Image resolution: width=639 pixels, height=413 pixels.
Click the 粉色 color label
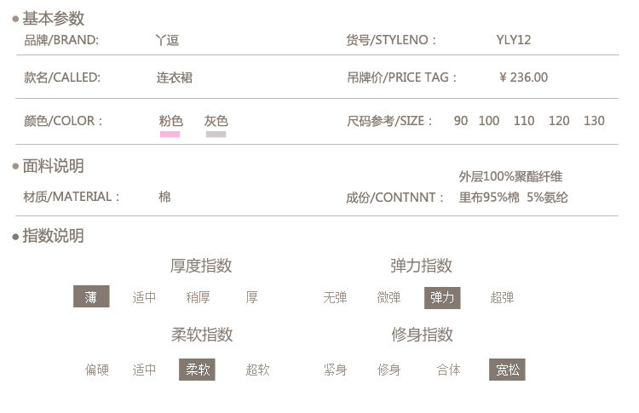(x=170, y=121)
